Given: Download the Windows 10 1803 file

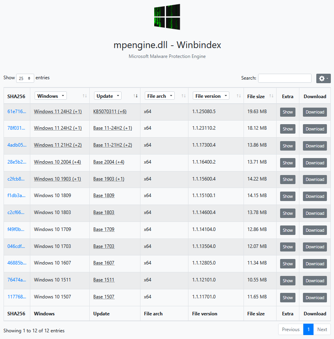Looking at the screenshot, I should click(x=315, y=213).
